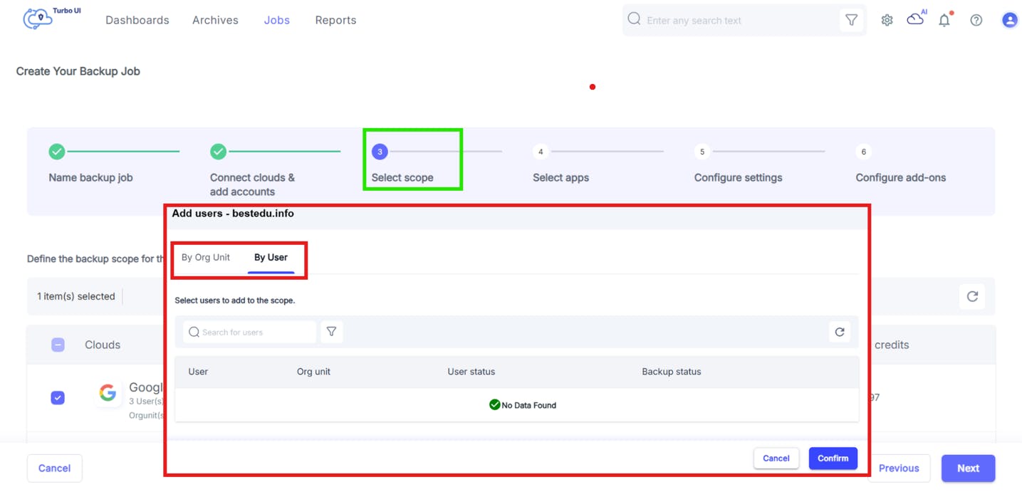Refresh the backup scope table
The image size is (1022, 497).
pyautogui.click(x=972, y=296)
